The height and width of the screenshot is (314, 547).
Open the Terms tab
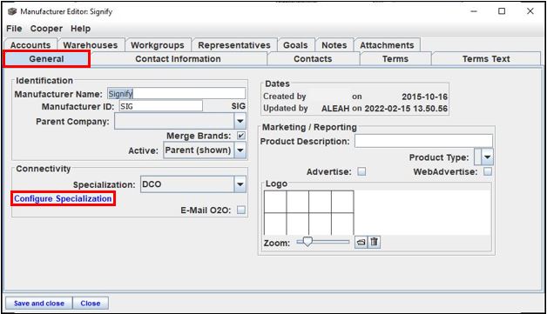point(395,58)
